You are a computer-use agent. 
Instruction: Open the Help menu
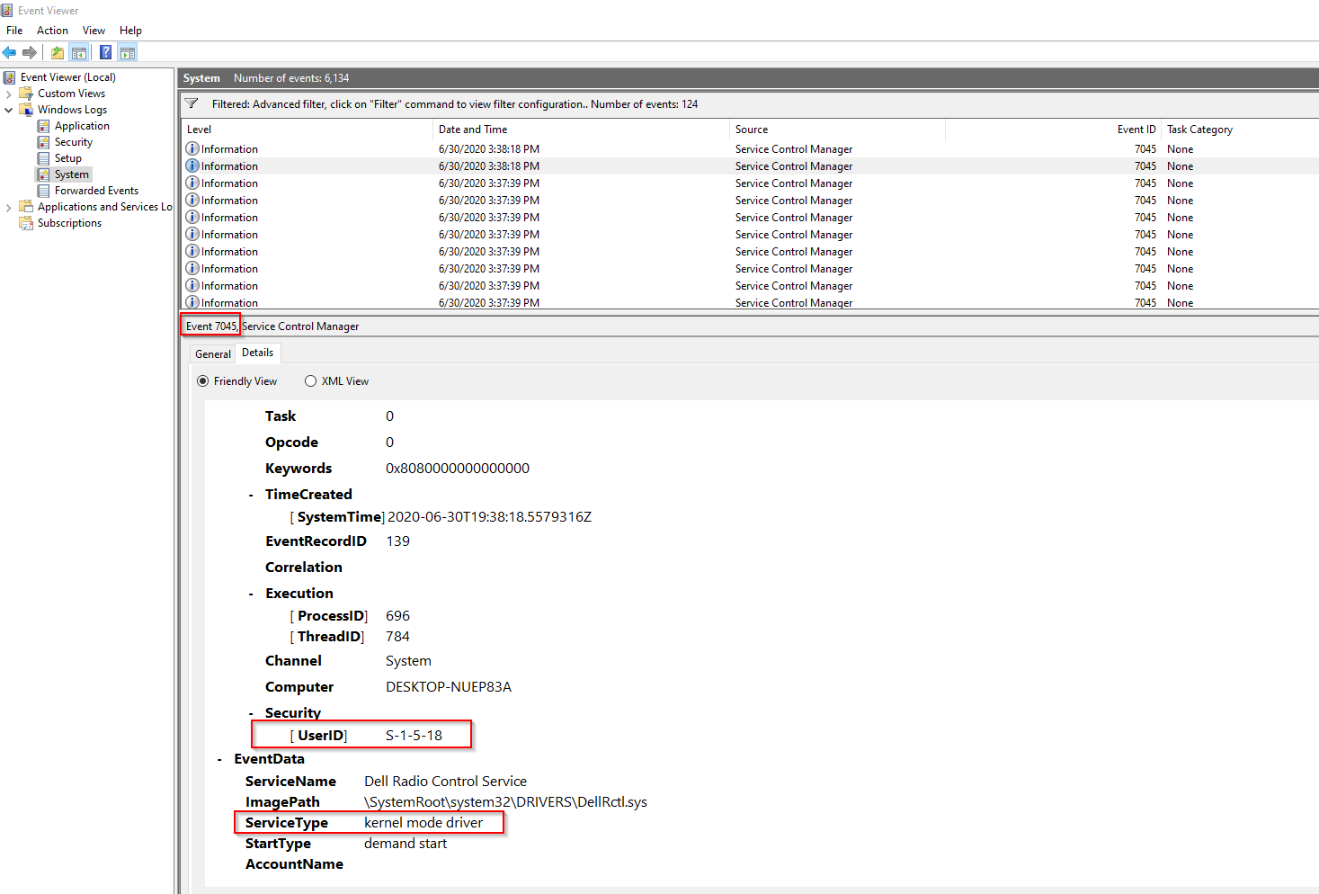click(x=130, y=31)
